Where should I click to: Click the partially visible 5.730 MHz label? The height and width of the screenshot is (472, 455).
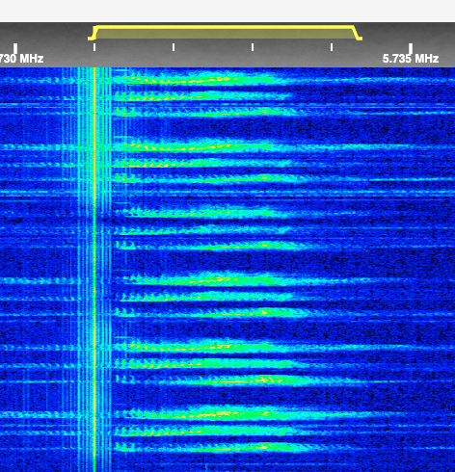click(x=21, y=59)
